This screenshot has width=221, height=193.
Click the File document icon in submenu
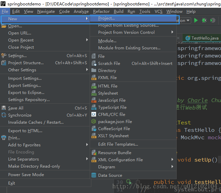(94, 56)
